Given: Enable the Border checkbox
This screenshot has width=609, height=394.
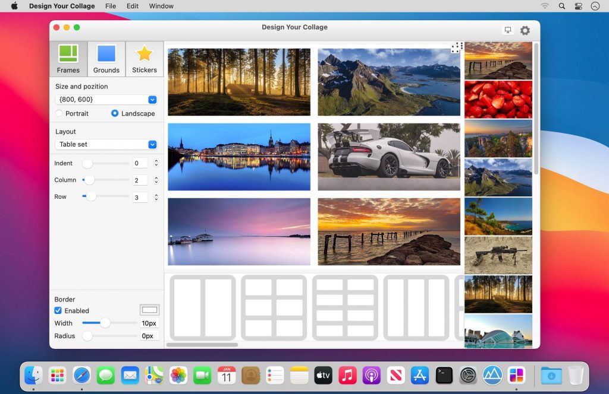Looking at the screenshot, I should point(58,310).
